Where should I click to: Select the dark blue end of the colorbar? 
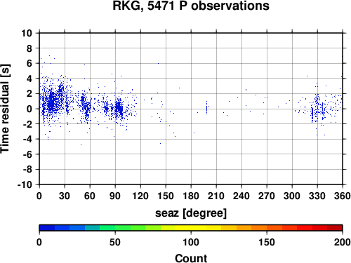(x=47, y=228)
